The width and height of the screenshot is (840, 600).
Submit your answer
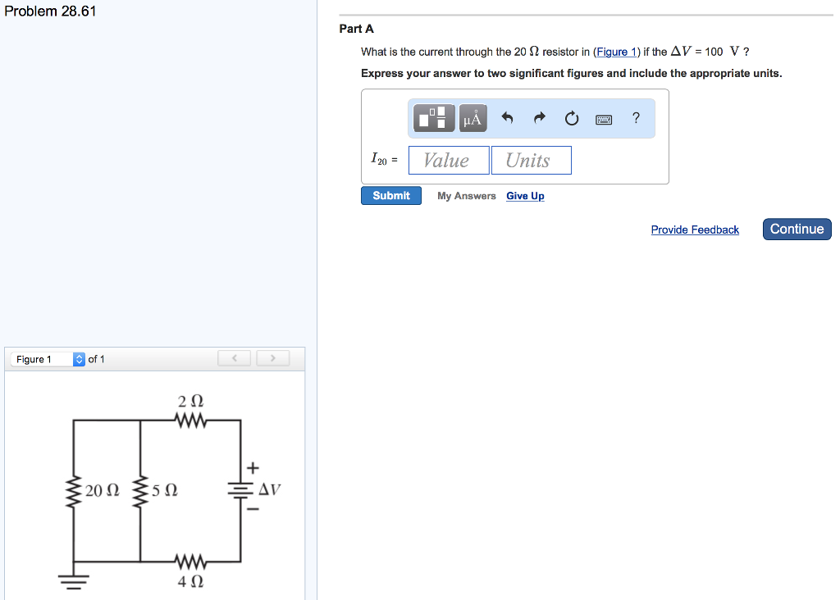coord(391,195)
